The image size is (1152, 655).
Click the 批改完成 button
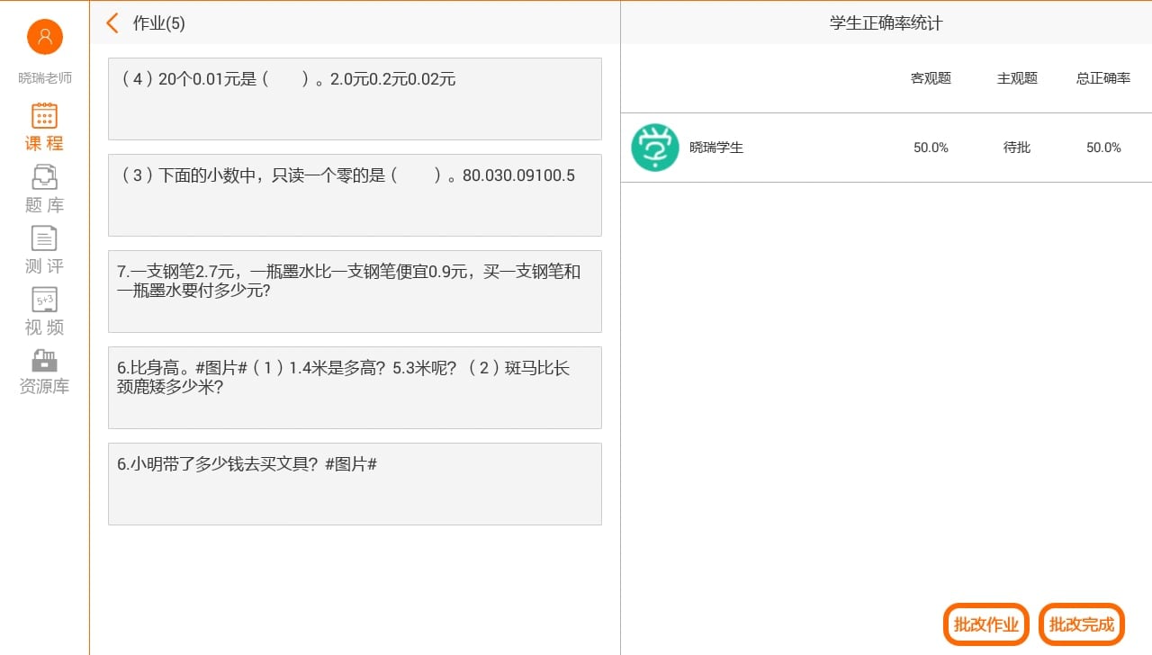pyautogui.click(x=1082, y=624)
